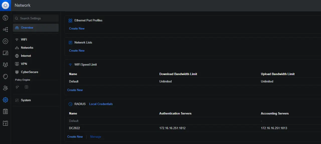
Task: Click accounting server 172.16.16.251:1813
Action: tap(274, 128)
